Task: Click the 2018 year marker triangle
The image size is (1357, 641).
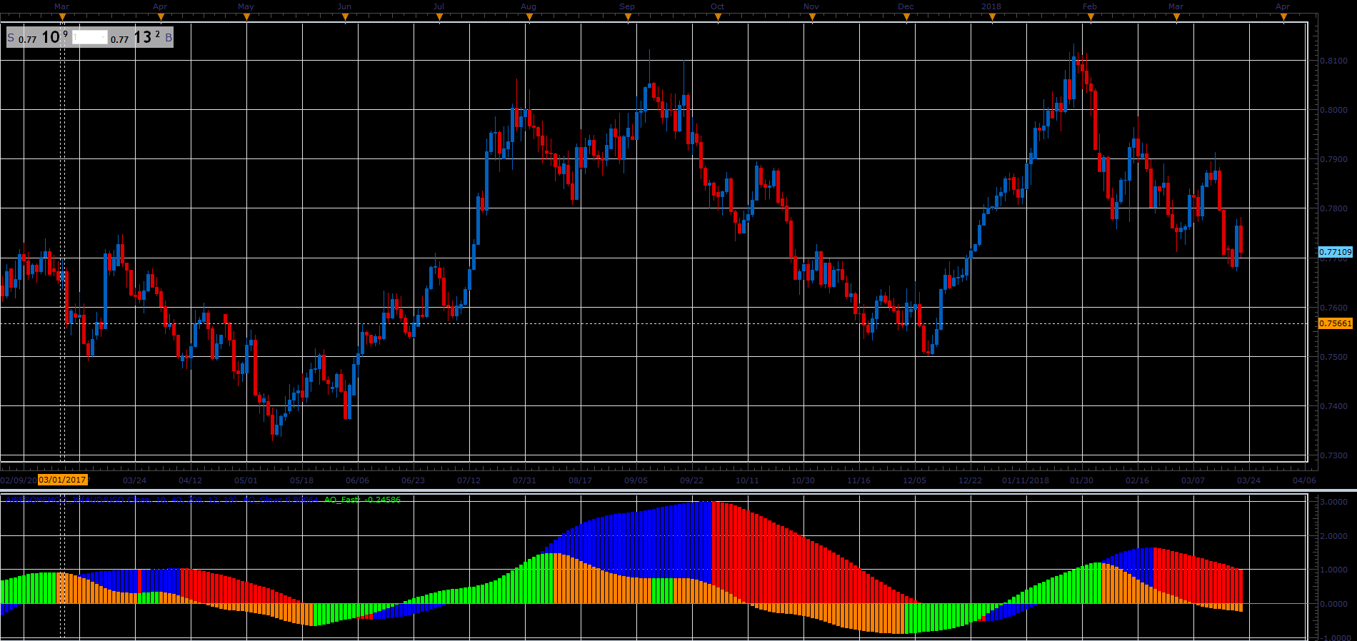Action: [992, 18]
